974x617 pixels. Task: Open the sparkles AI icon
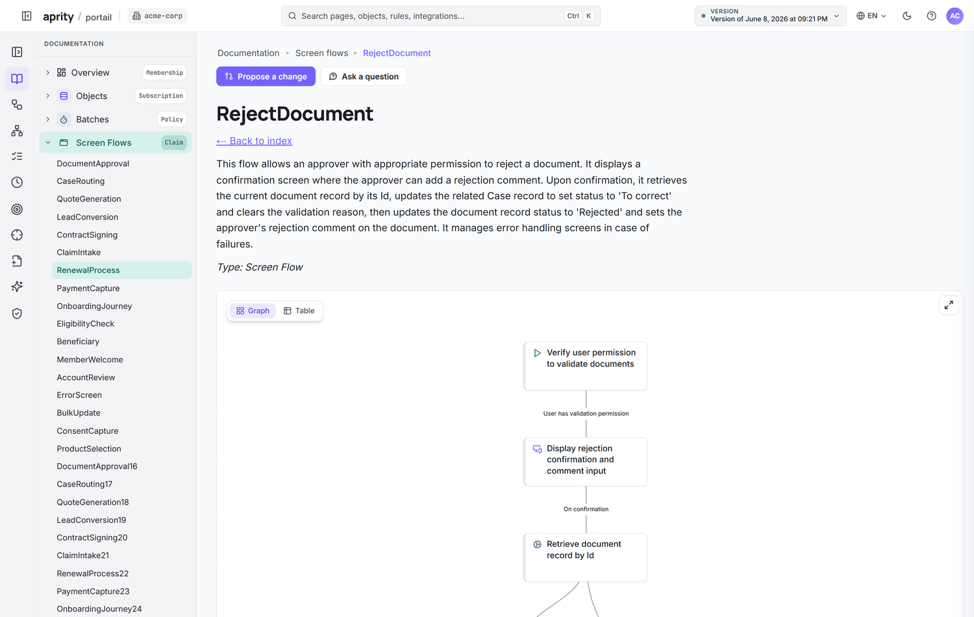click(x=17, y=287)
